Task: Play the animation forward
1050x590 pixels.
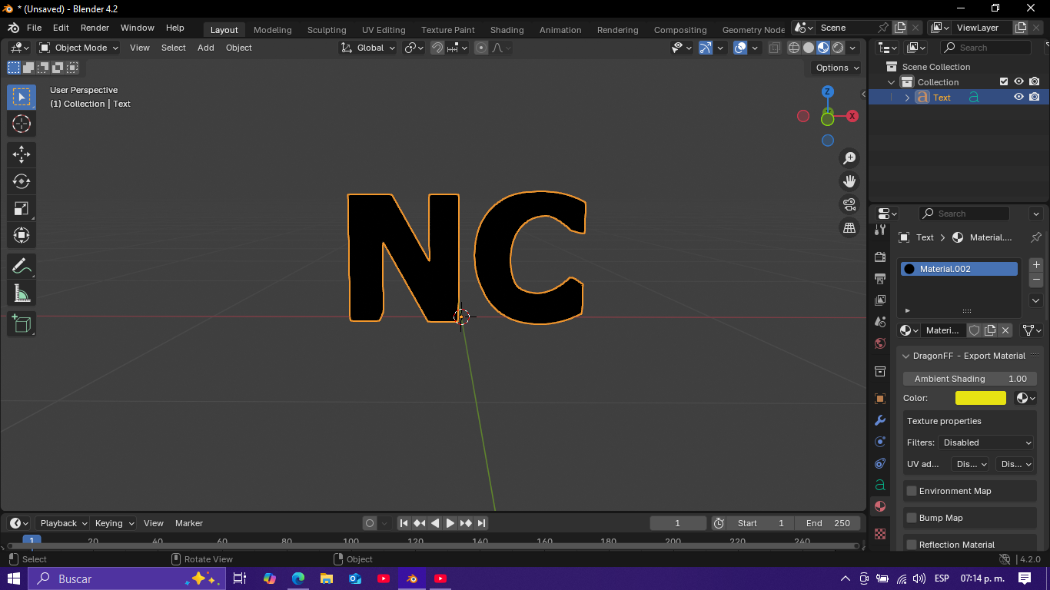Action: coord(450,523)
